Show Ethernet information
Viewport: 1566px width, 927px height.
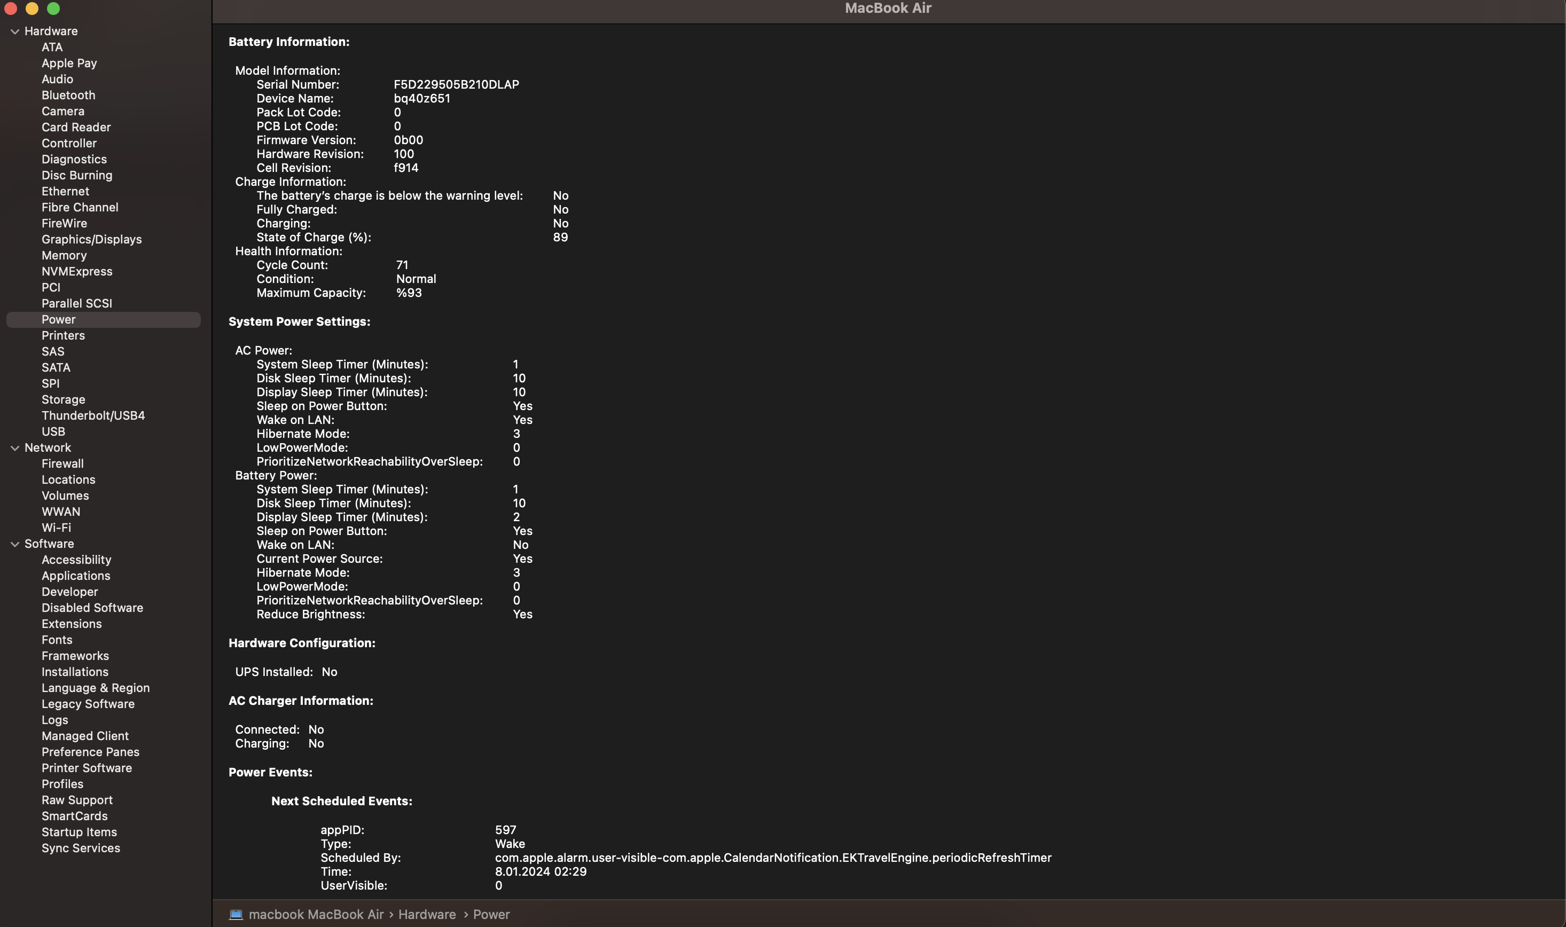pos(66,191)
